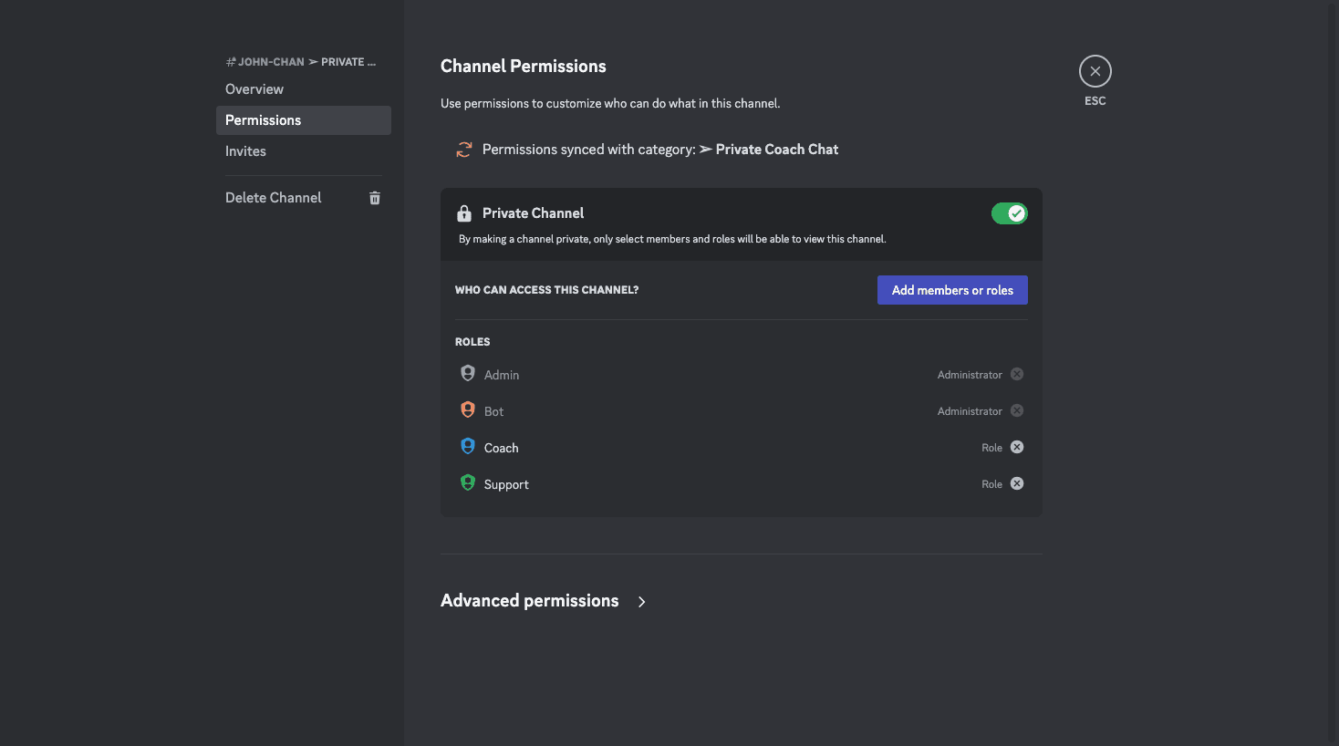Click the Channel Permissions title

pyautogui.click(x=524, y=67)
